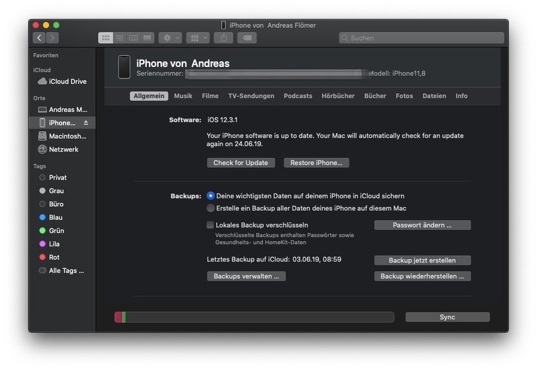Switch to the Filme tab

click(210, 96)
